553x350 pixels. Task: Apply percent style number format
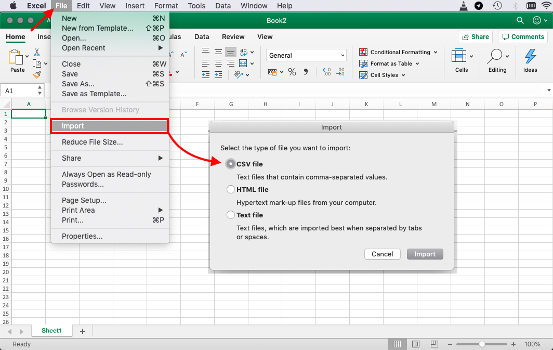point(292,72)
